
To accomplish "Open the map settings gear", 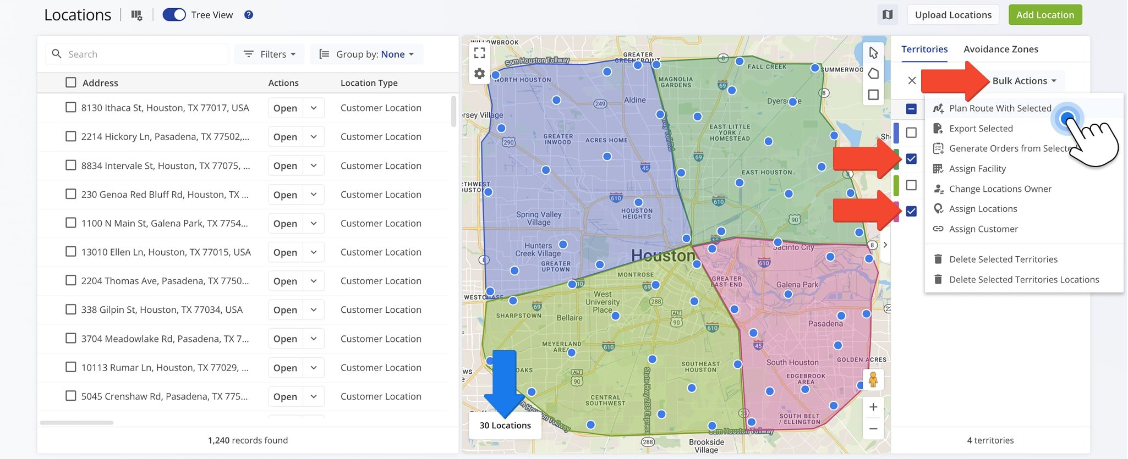I will [480, 74].
